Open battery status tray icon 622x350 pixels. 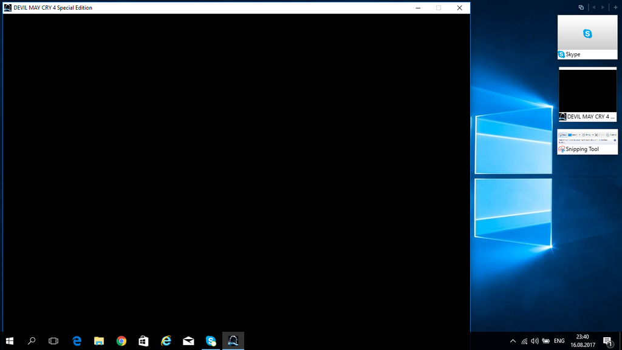point(546,341)
